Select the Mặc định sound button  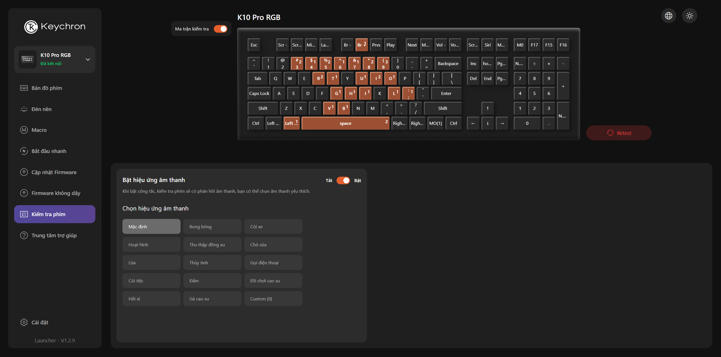[x=151, y=227]
